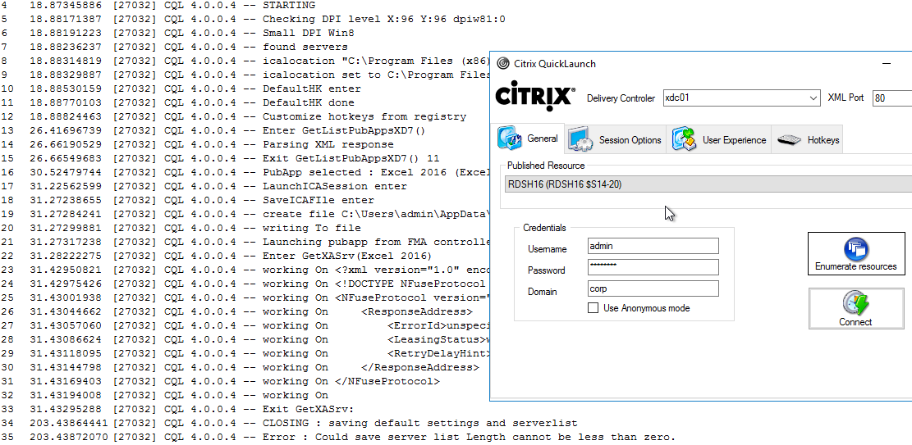Image resolution: width=912 pixels, height=445 pixels.
Task: Select log line 'DefaultHK enter'
Action: (x=181, y=89)
